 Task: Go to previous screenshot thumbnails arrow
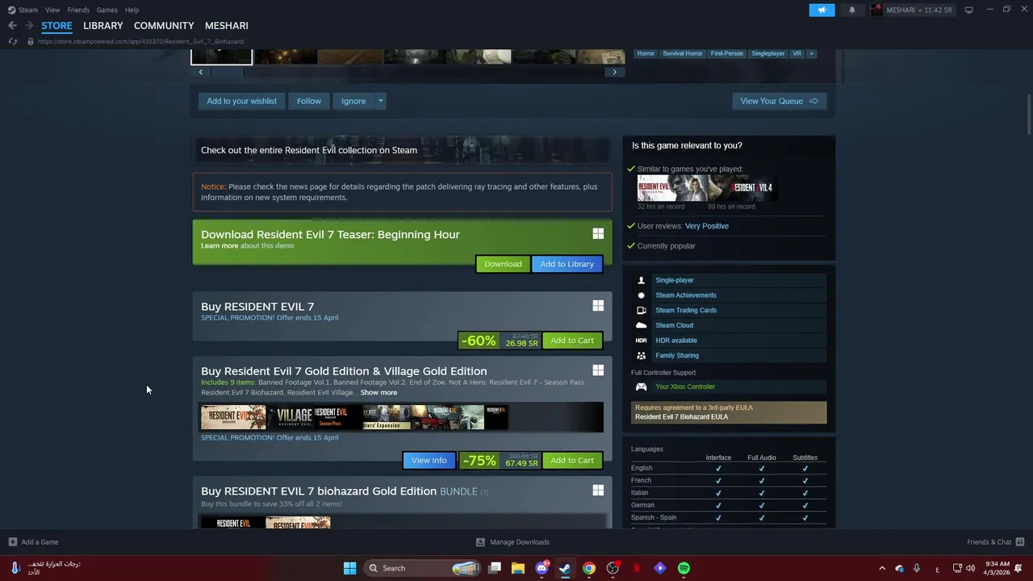201,72
